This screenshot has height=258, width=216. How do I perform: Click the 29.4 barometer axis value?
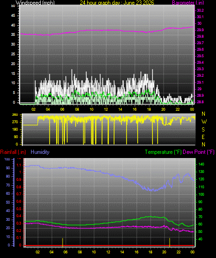pos(200,62)
